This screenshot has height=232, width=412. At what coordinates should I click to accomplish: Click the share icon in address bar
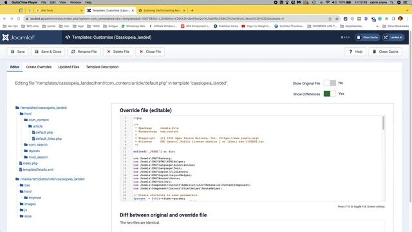point(330,19)
